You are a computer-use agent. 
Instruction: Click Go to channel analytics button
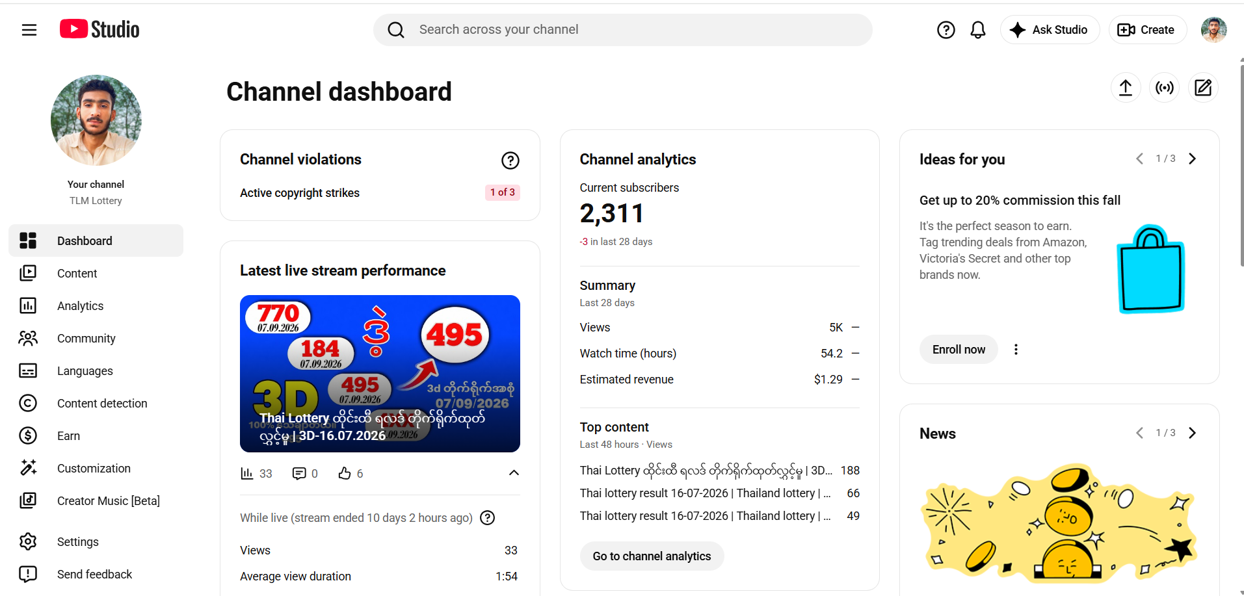652,556
